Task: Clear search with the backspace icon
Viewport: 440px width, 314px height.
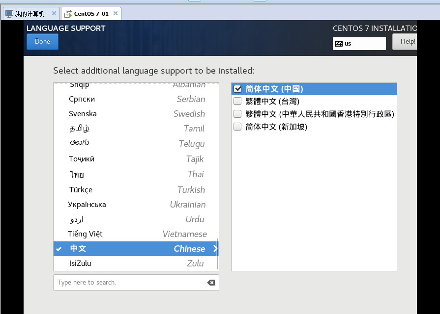Action: [211, 283]
